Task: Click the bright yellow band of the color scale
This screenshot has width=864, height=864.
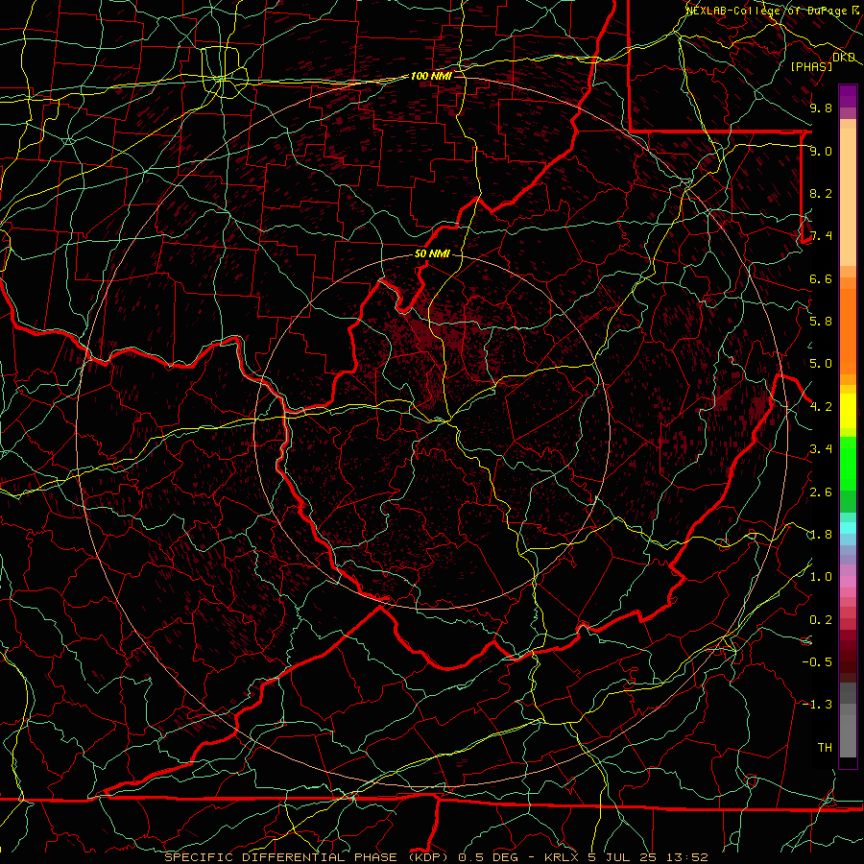Action: [x=848, y=411]
